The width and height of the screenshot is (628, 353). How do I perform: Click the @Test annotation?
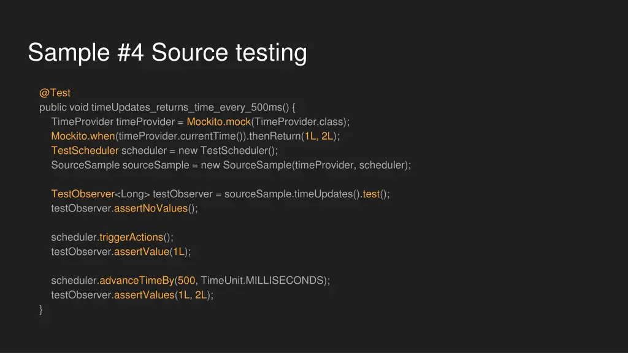point(55,93)
